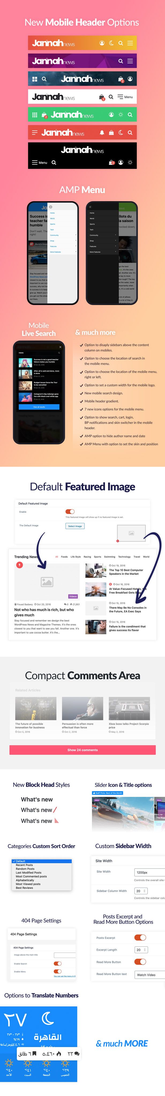Image resolution: width=165 pixels, height=1096 pixels.
Task: Click the Select Image button
Action: coord(75,526)
